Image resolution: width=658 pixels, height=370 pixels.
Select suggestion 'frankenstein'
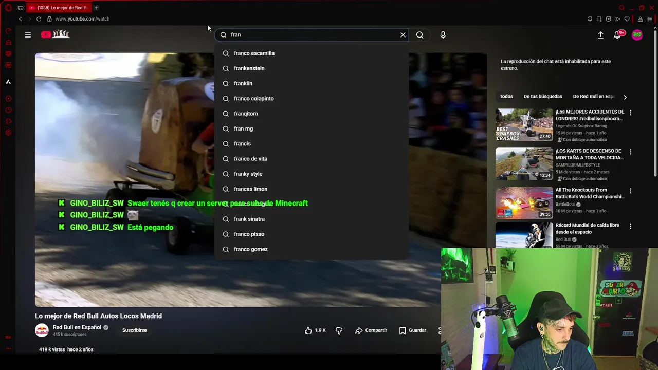click(311, 68)
